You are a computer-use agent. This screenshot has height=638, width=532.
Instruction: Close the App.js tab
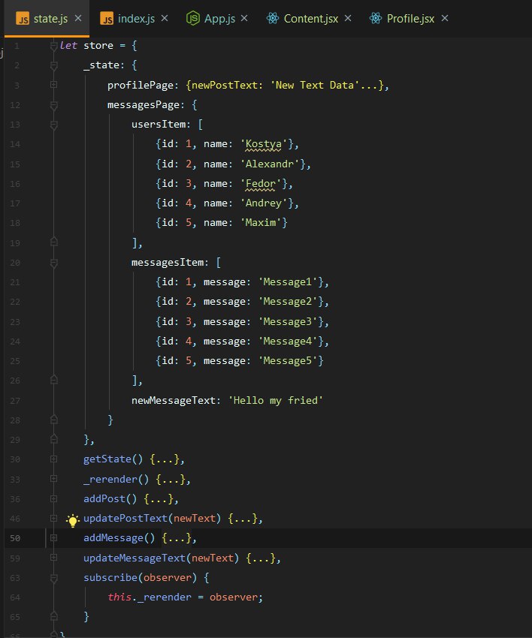pos(244,18)
